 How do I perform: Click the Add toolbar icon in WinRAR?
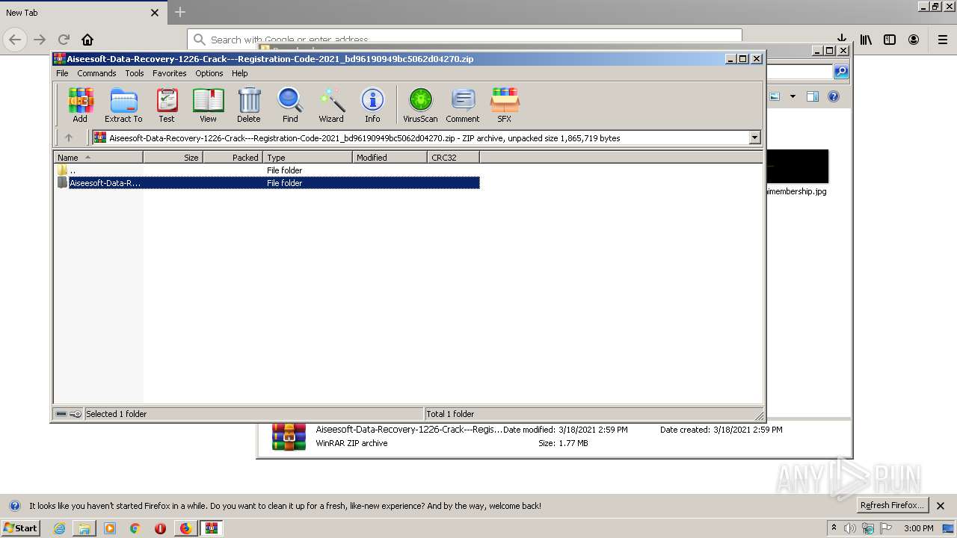click(80, 105)
